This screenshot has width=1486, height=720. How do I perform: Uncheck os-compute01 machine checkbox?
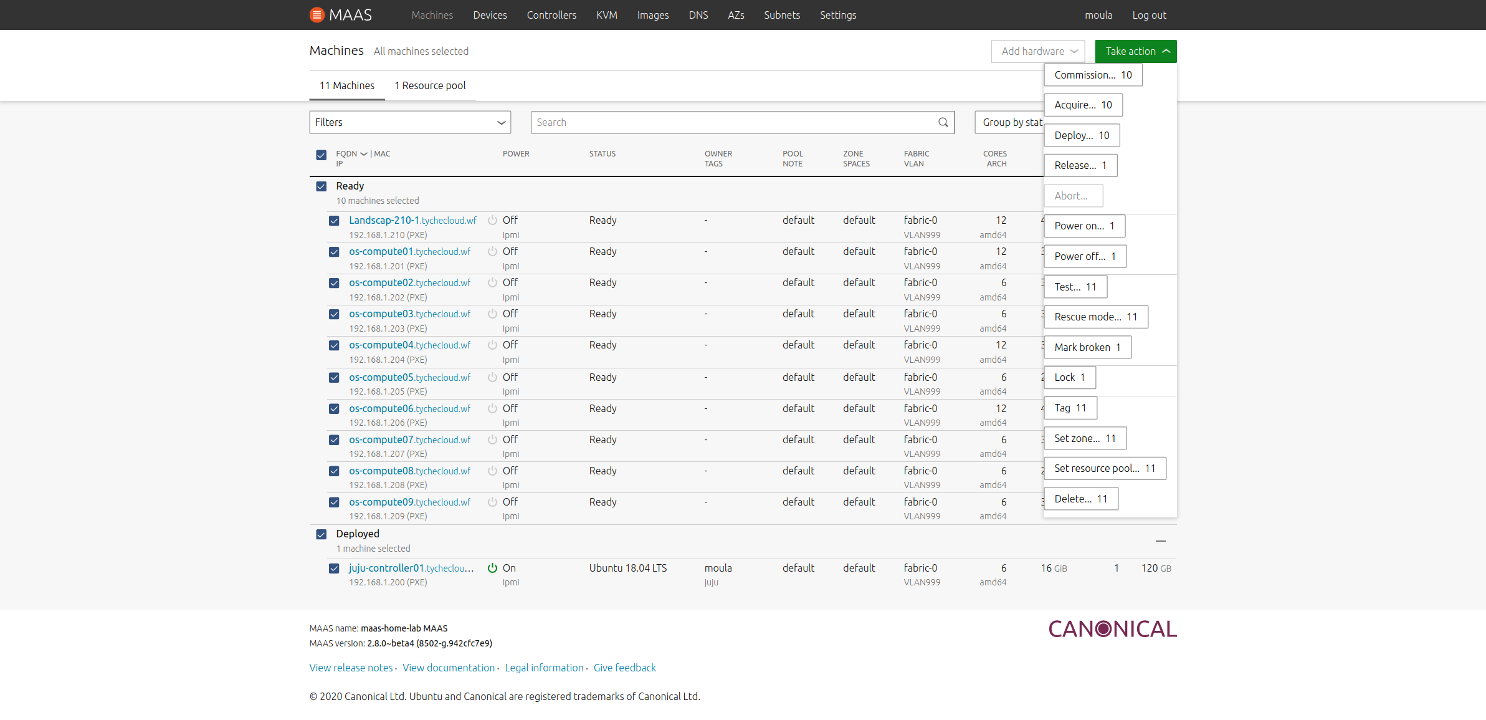334,252
